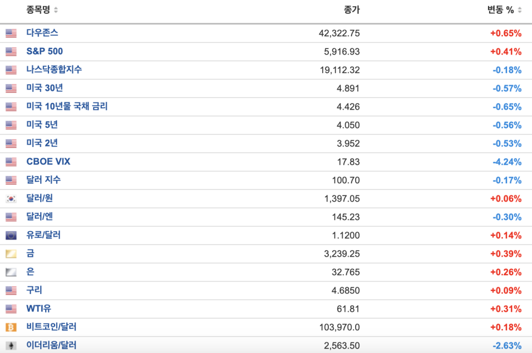
Task: Open the 이더리움/달러 link
Action: [52, 345]
